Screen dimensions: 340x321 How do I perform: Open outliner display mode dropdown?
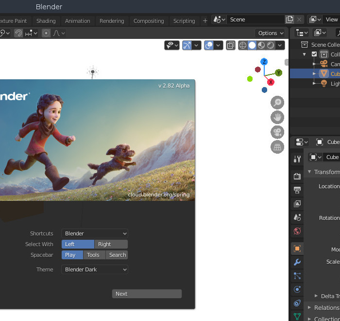pyautogui.click(x=320, y=33)
